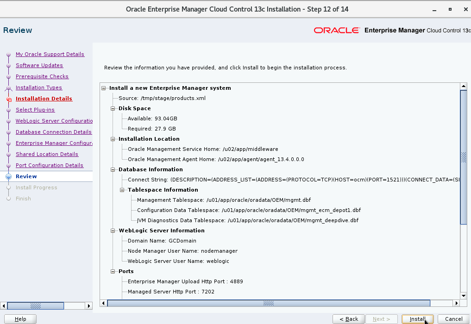
Task: Click the review panel vertical scrollbar thumb
Action: 464,157
